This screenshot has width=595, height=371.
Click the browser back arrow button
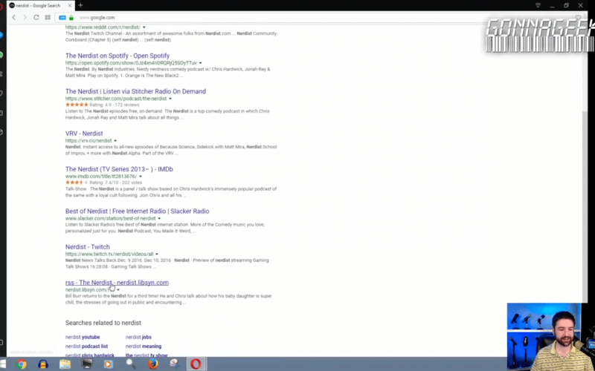pos(13,17)
